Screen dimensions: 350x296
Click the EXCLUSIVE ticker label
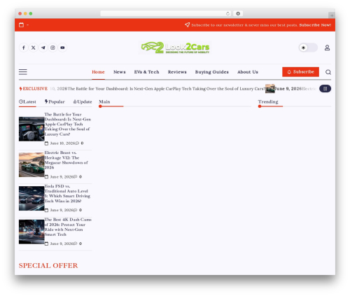(33, 89)
